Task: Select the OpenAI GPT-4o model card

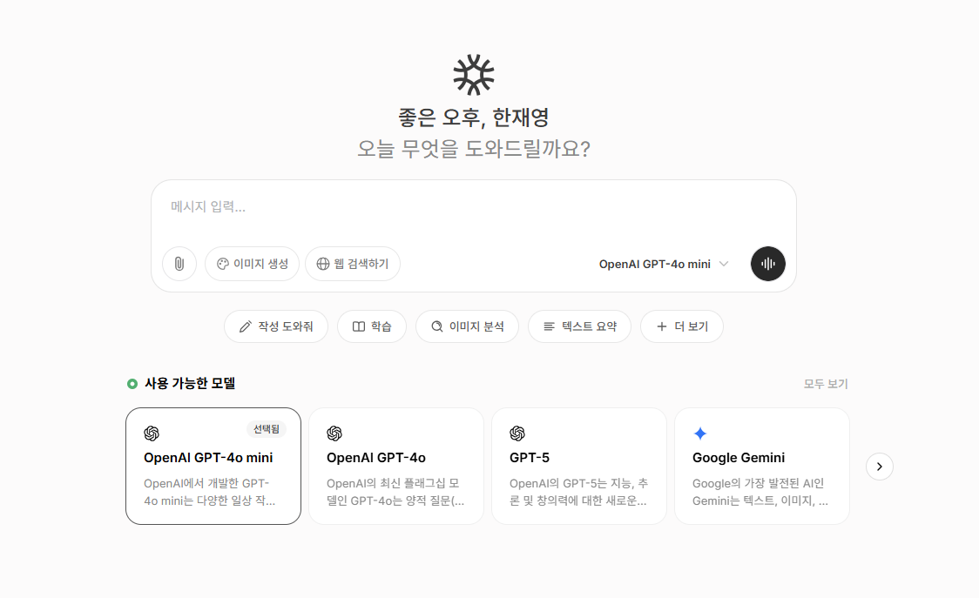Action: tap(396, 467)
